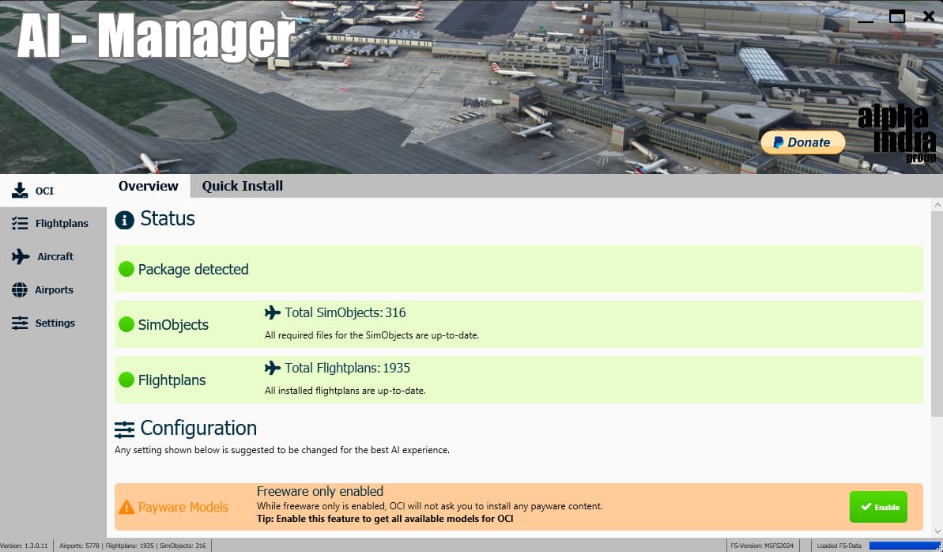Click the Settings sliders icon in sidebar
Viewport: 943px width, 552px height.
[19, 323]
